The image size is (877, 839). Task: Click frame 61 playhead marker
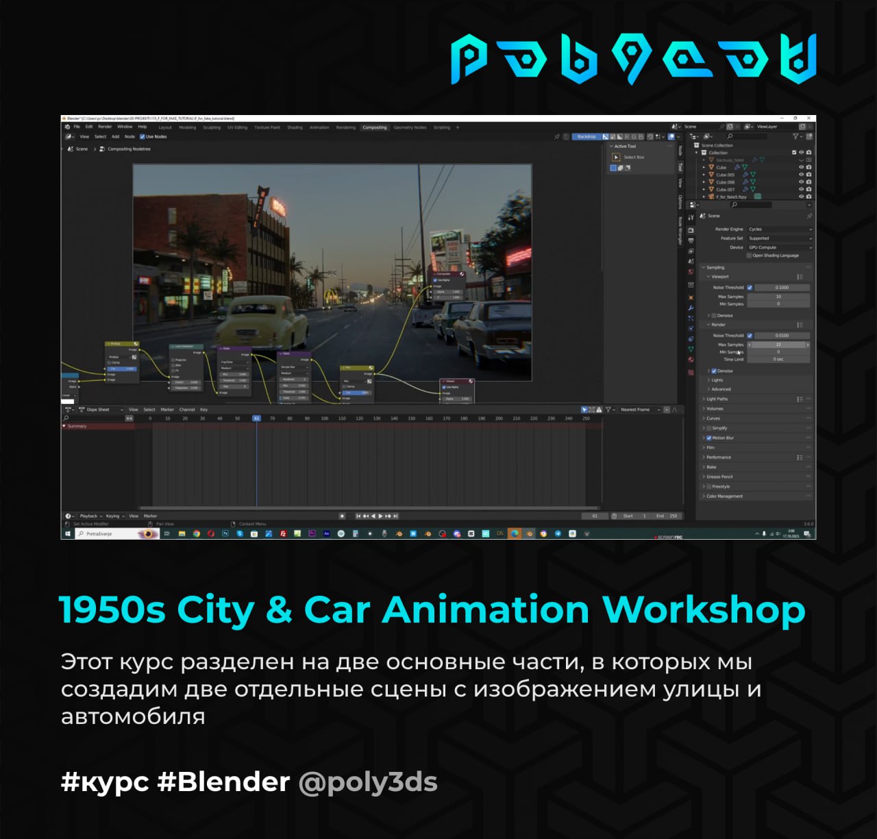tap(256, 418)
